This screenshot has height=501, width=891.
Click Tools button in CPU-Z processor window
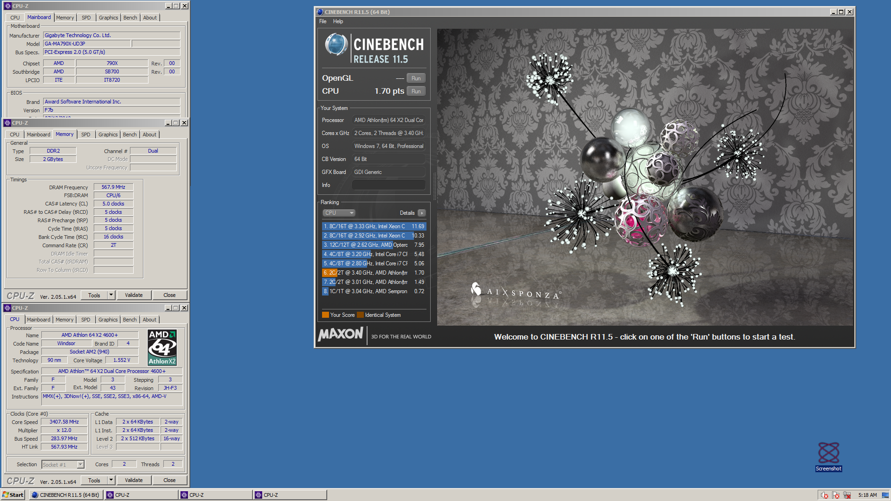(94, 480)
